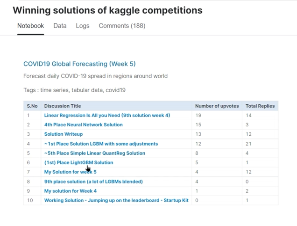The height and width of the screenshot is (226, 297).
Task: Open COVID19 Global Forecasting (Week 5) link
Action: click(x=79, y=64)
